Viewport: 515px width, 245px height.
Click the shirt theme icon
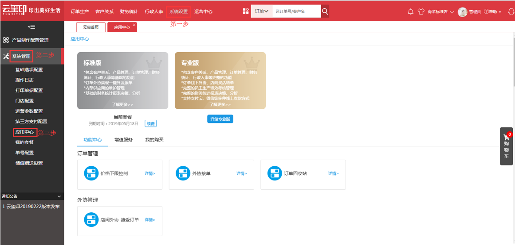(421, 12)
